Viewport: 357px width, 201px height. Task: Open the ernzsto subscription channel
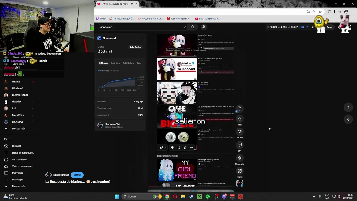(16, 82)
